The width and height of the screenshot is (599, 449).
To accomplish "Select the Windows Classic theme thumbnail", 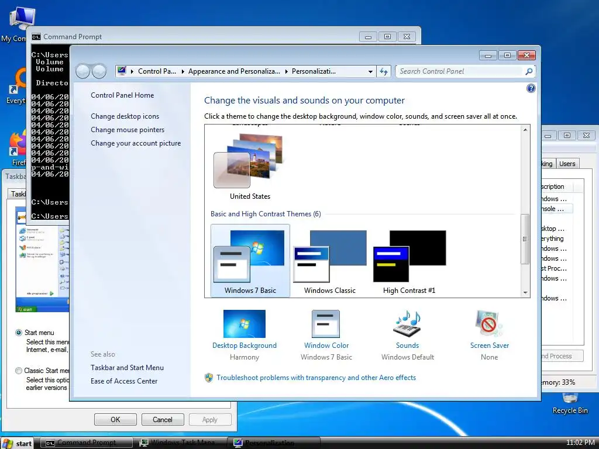I will [x=330, y=262].
